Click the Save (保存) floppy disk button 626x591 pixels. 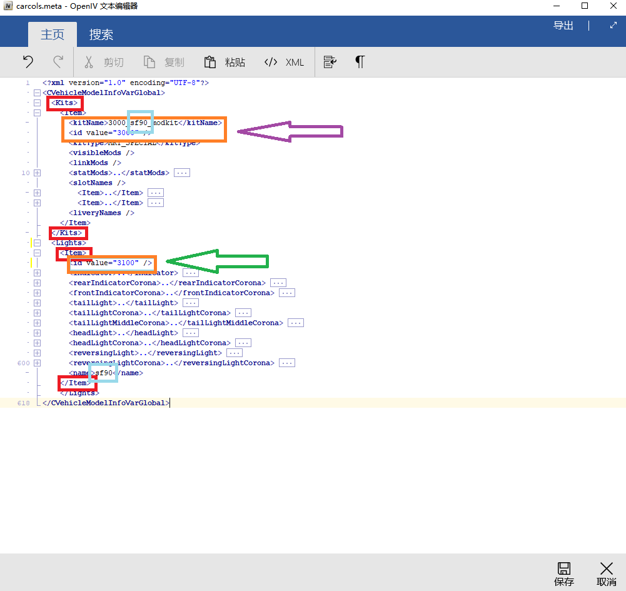[x=563, y=574]
